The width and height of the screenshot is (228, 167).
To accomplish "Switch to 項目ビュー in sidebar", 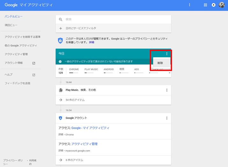I will point(11,25).
